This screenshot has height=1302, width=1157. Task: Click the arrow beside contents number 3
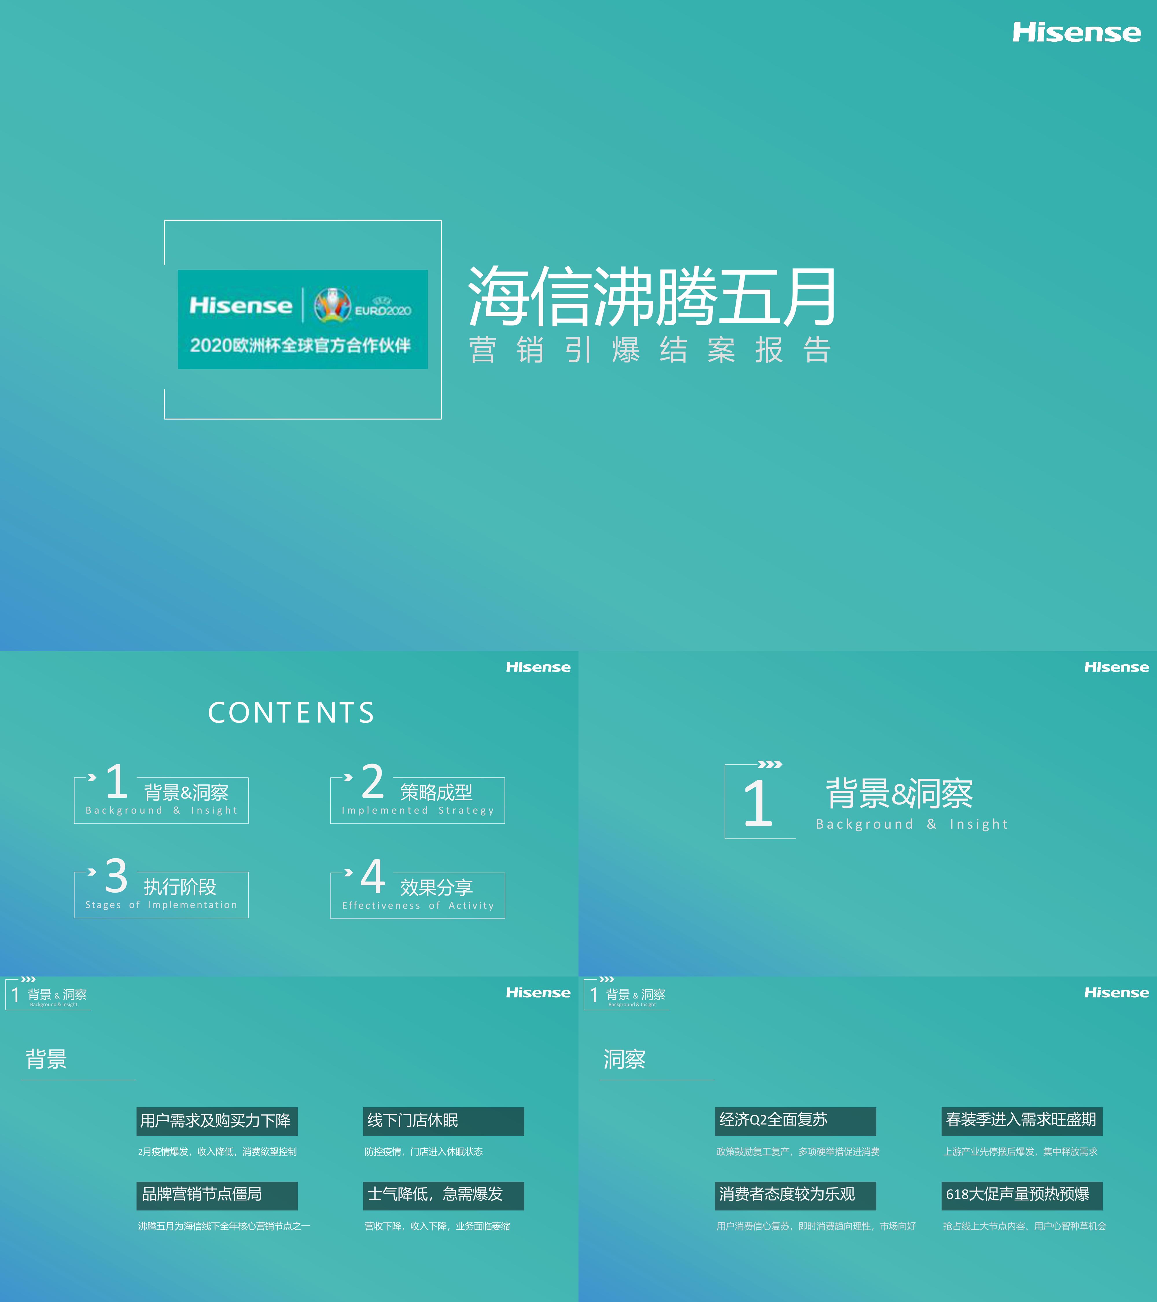click(92, 872)
